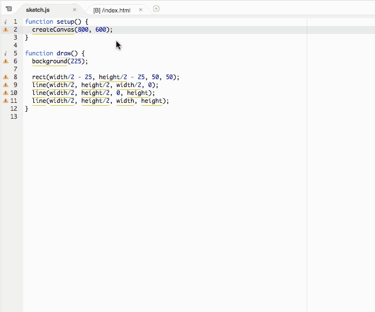Click the function keyword on line 5
This screenshot has height=312, width=375.
[39, 53]
